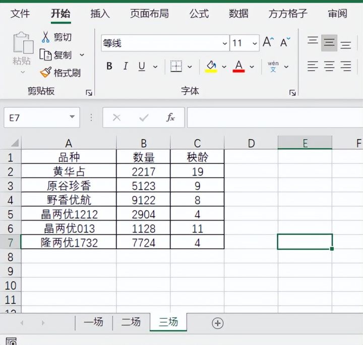363x345 pixels.
Task: Expand font color dropdown arrow
Action: (252, 67)
